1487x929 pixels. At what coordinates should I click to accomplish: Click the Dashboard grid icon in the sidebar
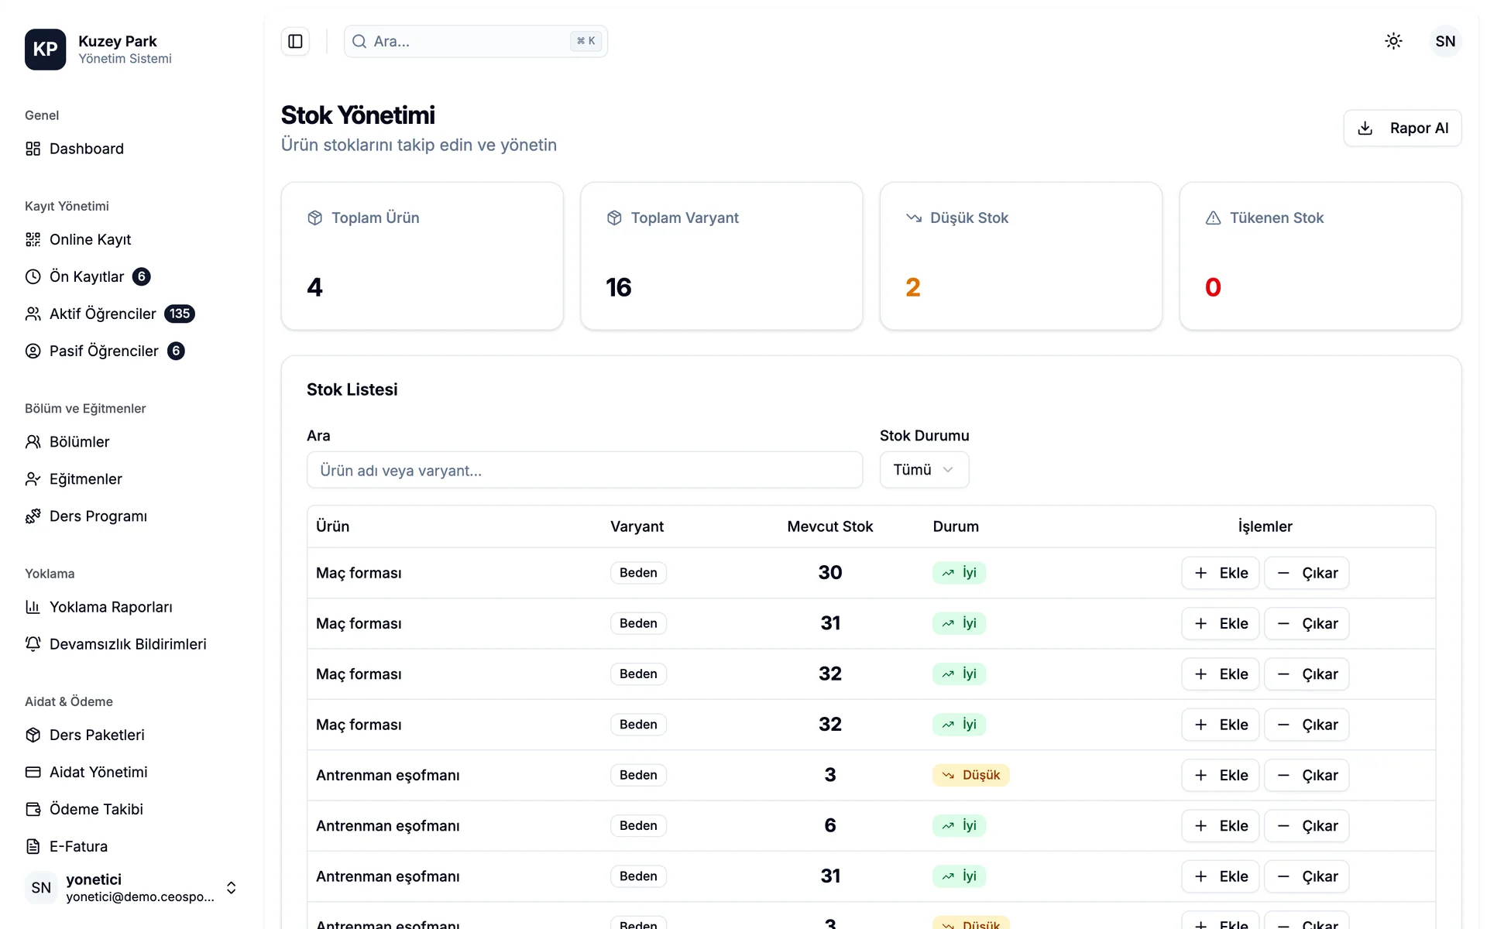coord(33,149)
